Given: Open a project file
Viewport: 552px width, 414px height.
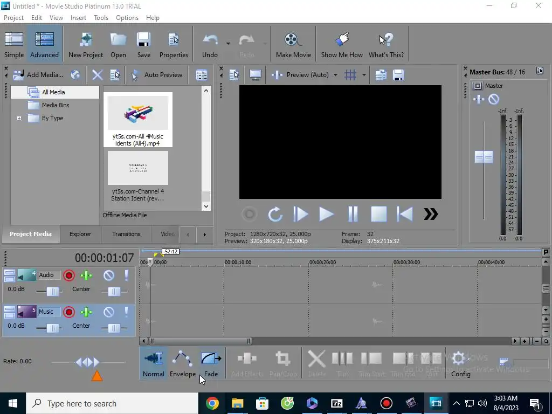Looking at the screenshot, I should pos(118,45).
